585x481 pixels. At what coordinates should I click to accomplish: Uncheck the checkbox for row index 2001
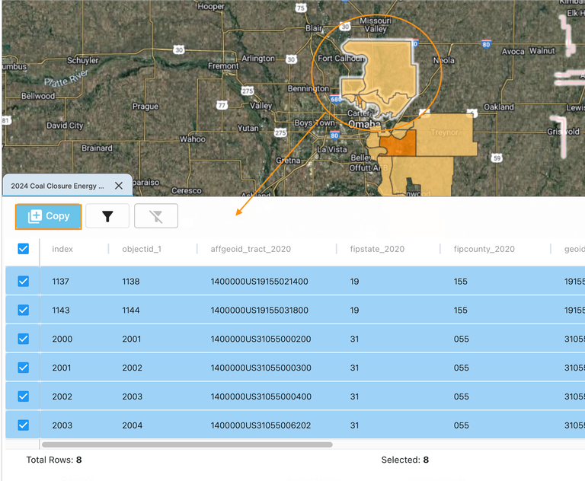23,368
